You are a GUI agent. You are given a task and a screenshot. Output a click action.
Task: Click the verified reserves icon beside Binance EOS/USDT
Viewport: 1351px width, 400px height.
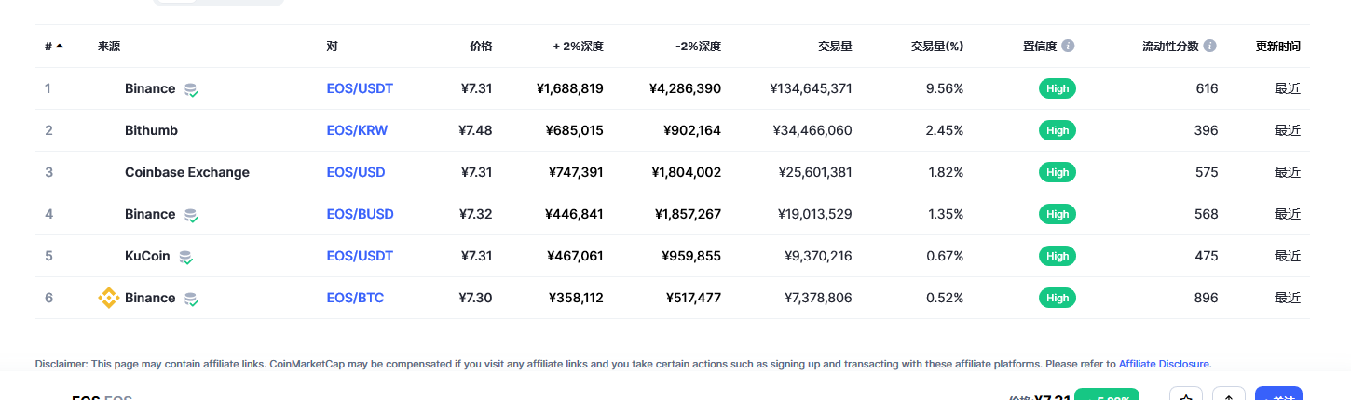(x=191, y=89)
